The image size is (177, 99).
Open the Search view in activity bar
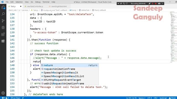pyautogui.click(x=3, y=14)
